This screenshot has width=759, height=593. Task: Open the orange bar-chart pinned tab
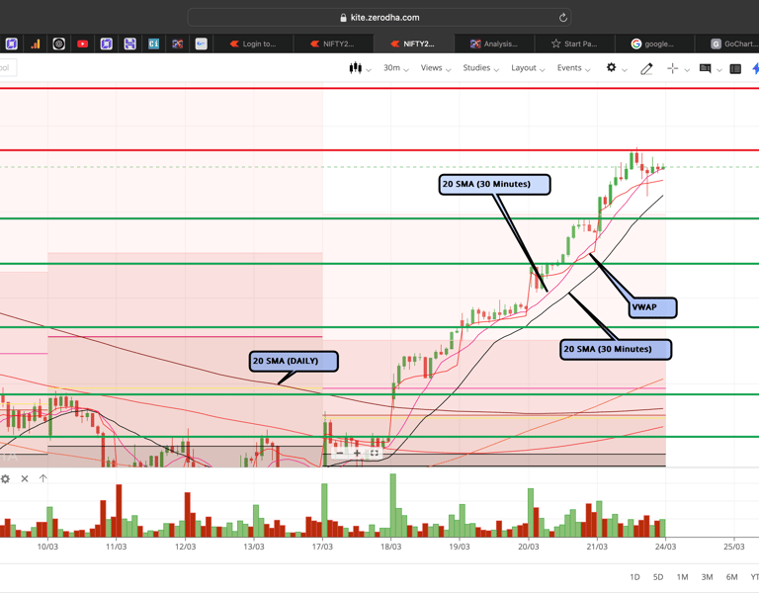pos(36,44)
